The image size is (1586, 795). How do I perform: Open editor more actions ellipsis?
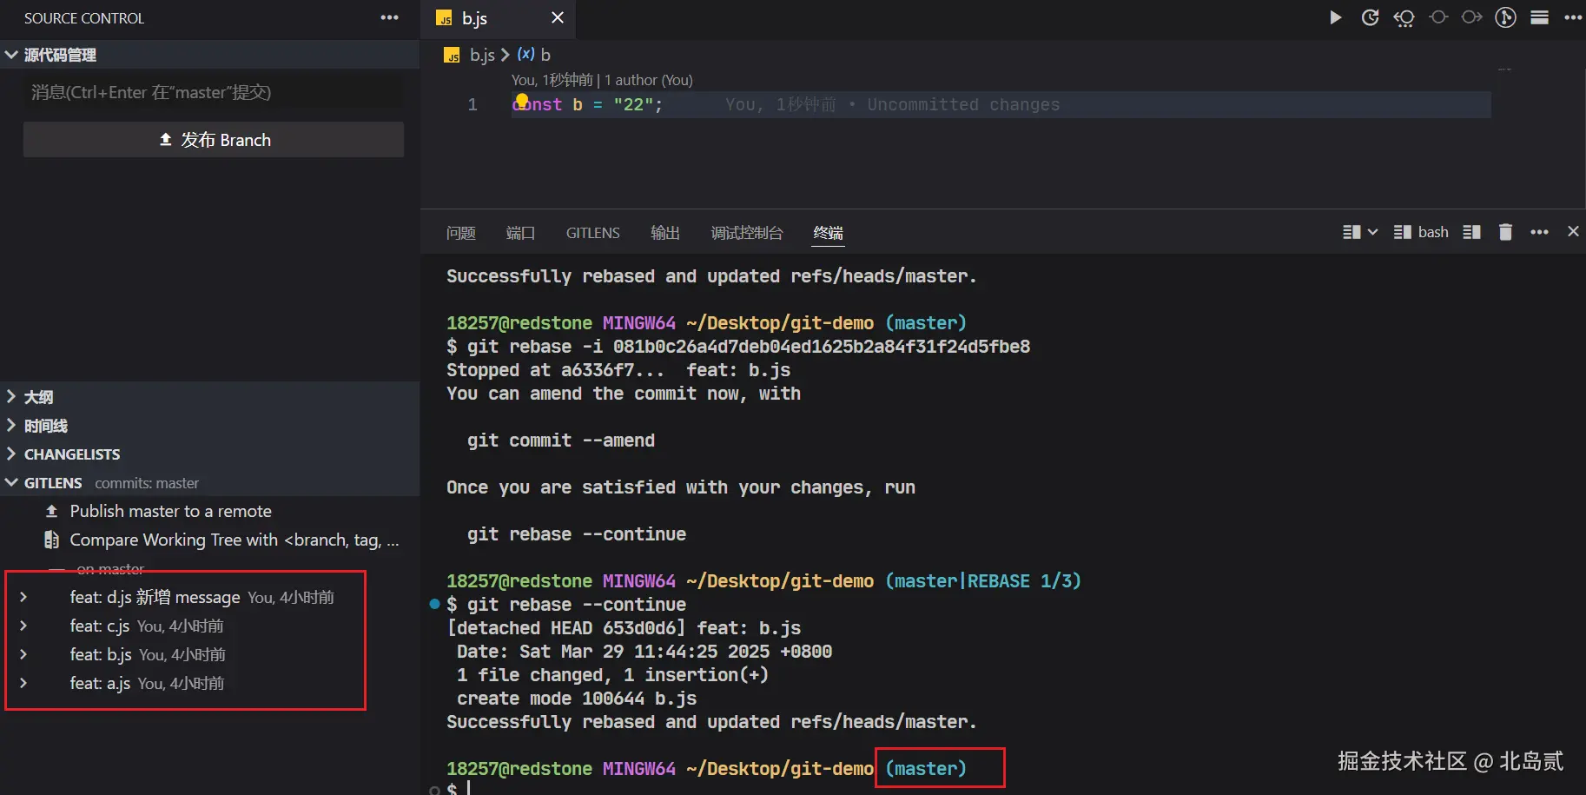point(1573,17)
